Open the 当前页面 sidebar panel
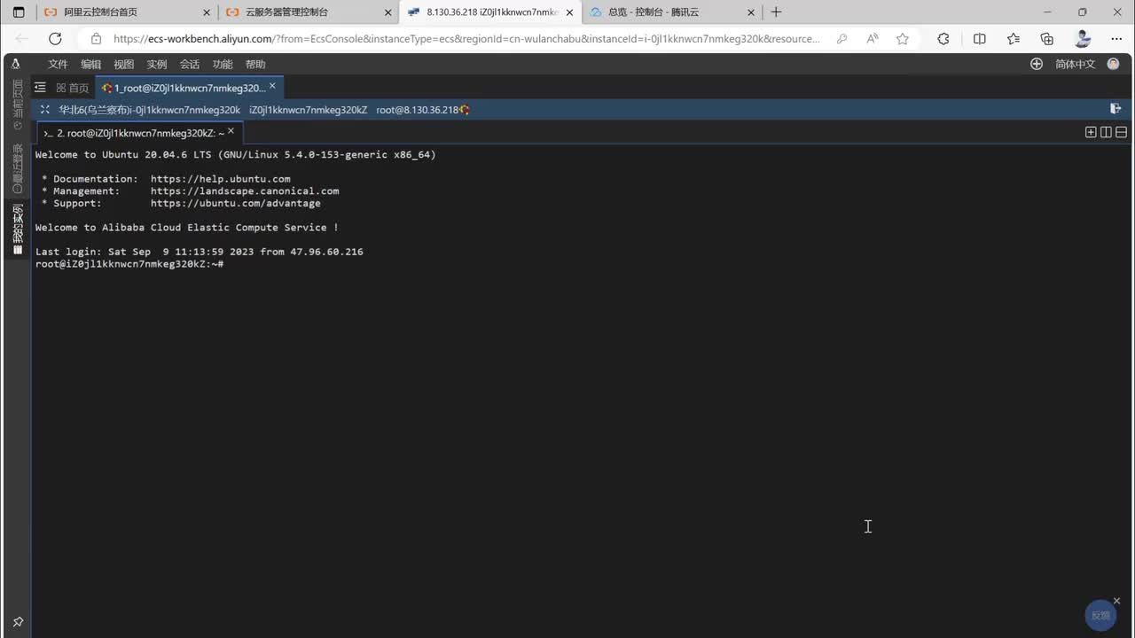 coord(17,104)
